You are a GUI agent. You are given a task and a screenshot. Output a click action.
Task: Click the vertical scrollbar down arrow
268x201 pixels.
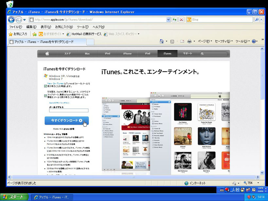262,173
